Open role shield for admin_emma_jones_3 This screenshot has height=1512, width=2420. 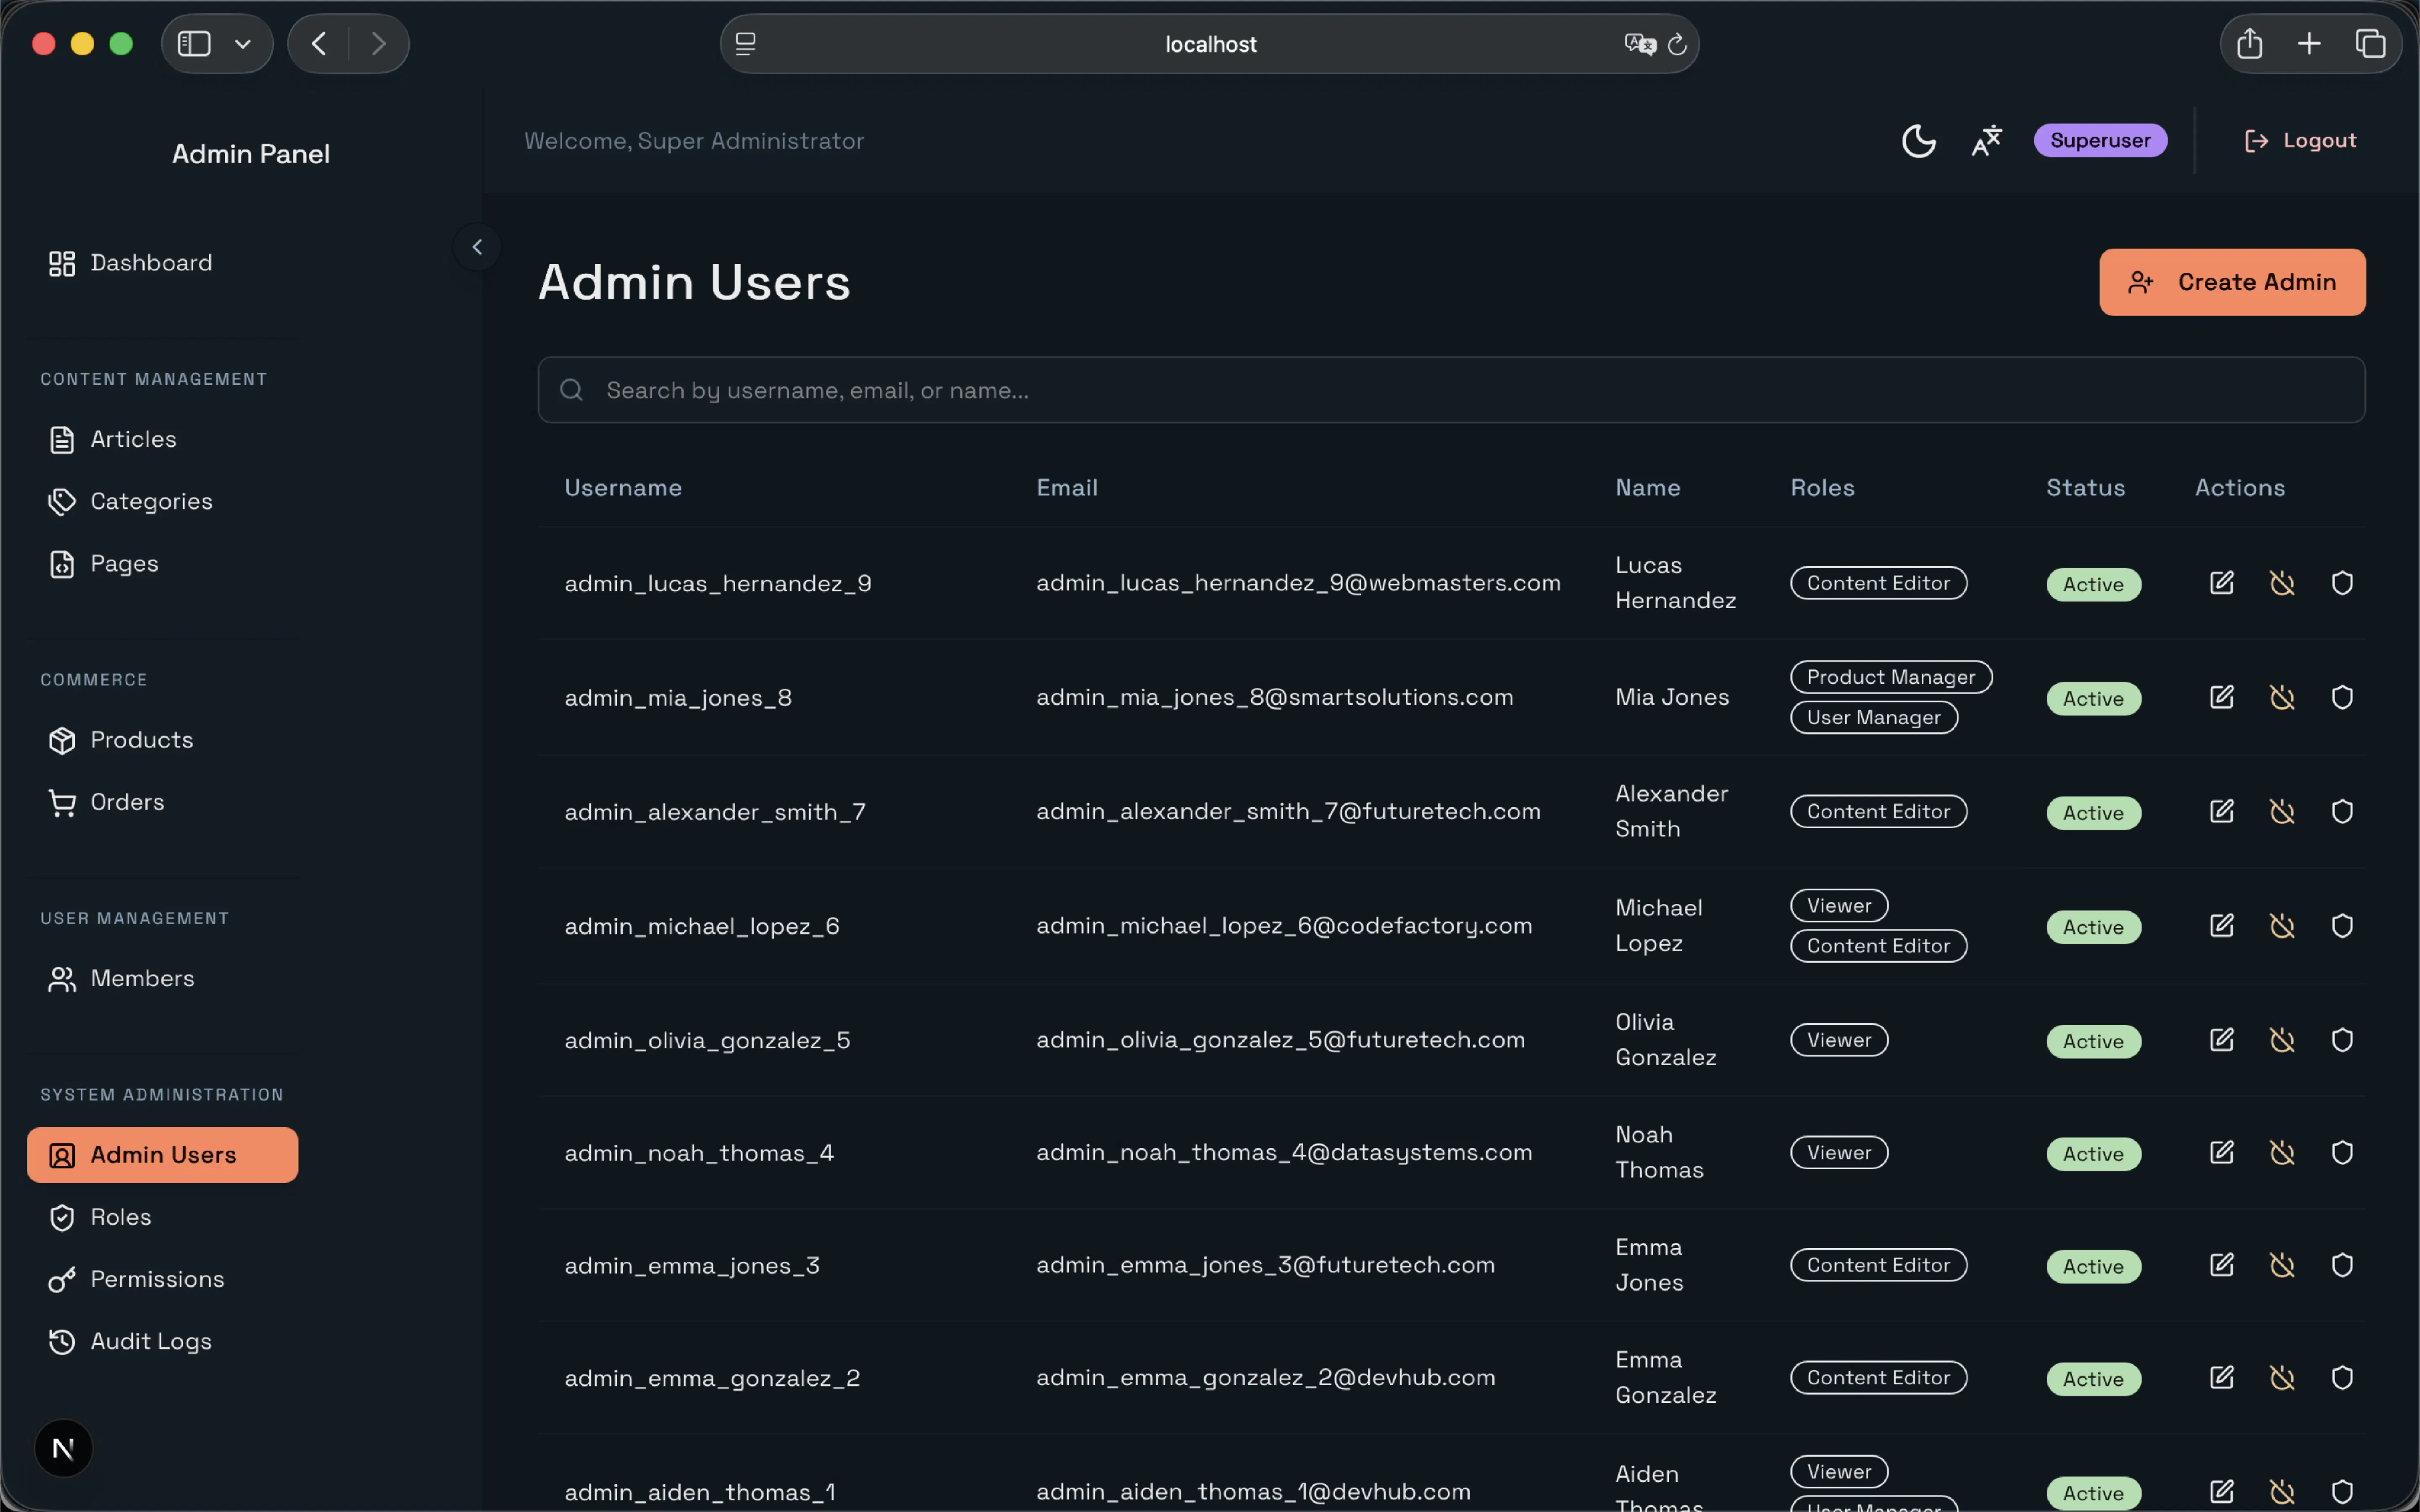2342,1265
